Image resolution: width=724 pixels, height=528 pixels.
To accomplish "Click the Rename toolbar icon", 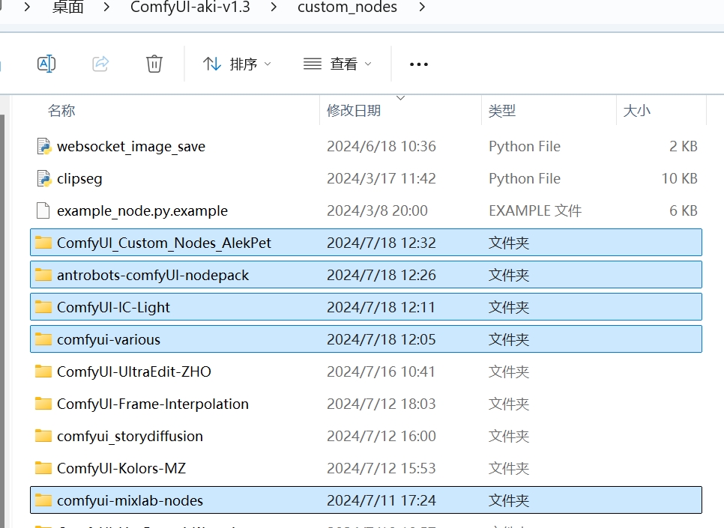I will 46,64.
